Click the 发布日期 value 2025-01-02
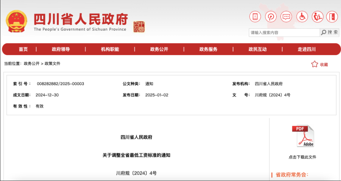This screenshot has height=181, width=341. coord(157,95)
